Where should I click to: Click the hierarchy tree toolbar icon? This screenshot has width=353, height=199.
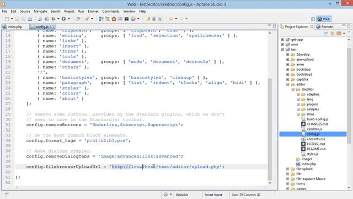[x=108, y=19]
